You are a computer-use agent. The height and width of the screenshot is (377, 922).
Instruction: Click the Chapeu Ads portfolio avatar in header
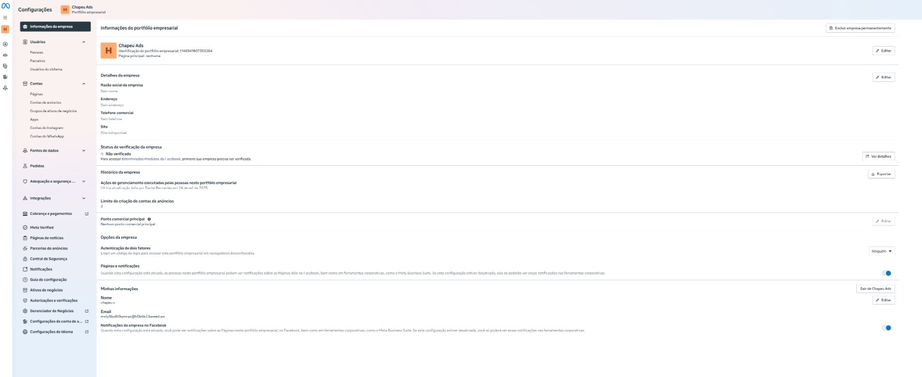65,10
